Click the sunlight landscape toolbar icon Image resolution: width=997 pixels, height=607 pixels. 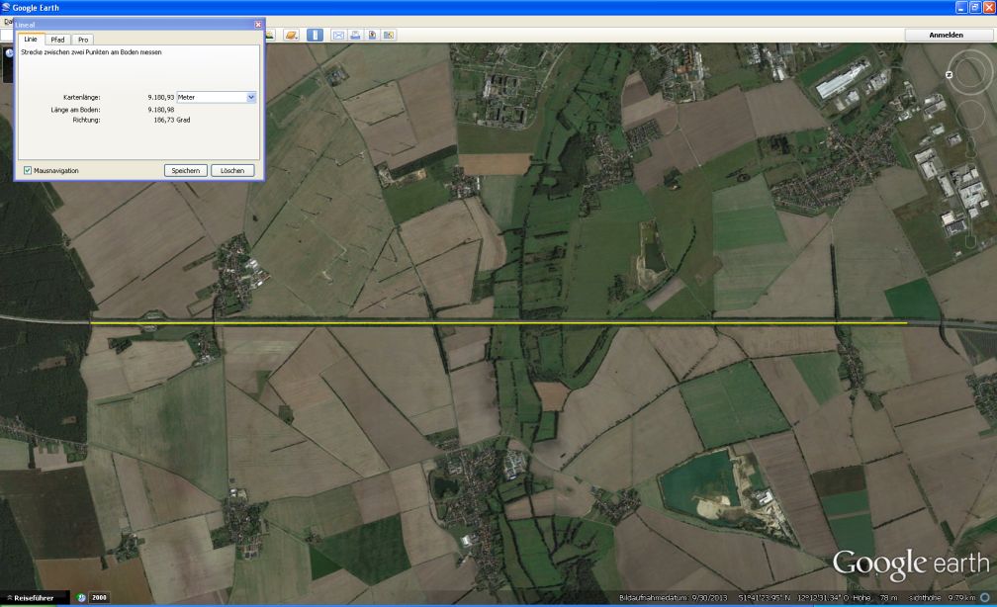[x=270, y=35]
